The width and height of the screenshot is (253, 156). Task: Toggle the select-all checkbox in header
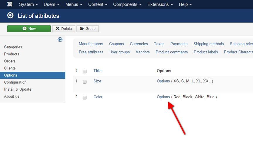coord(85,71)
